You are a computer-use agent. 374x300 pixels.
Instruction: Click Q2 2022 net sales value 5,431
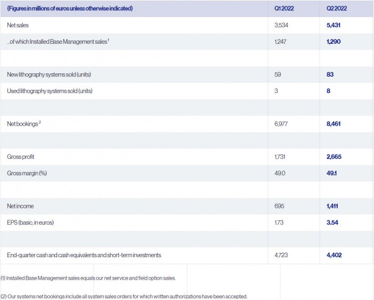click(334, 25)
